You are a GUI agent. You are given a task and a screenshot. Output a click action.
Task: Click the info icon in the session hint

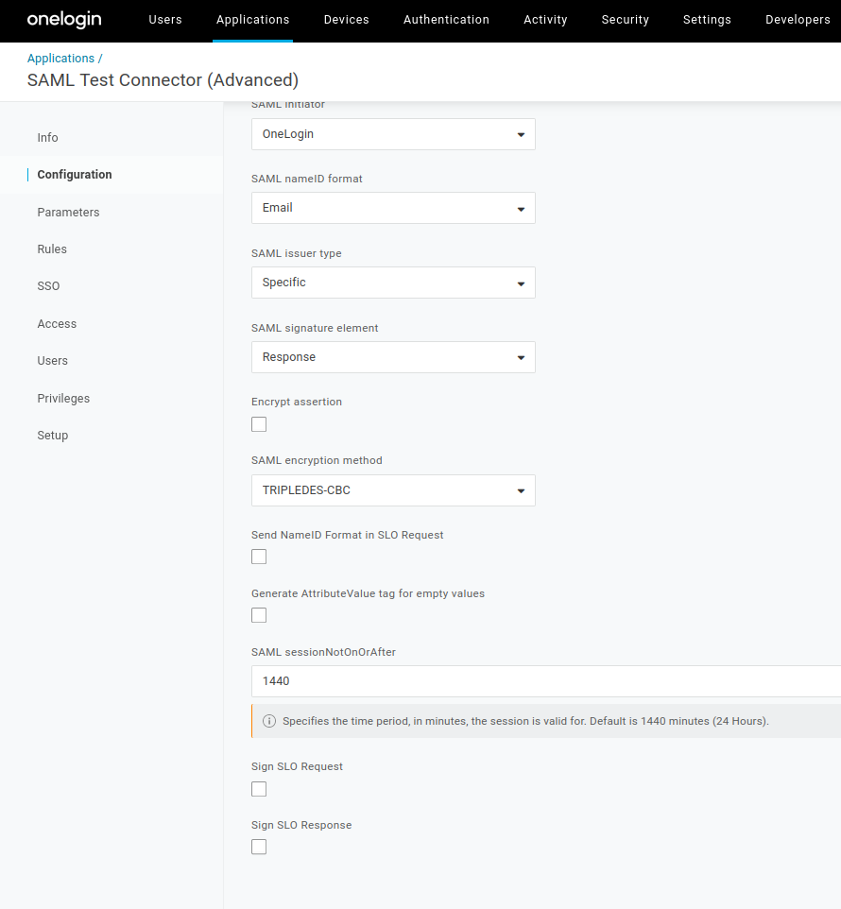click(x=269, y=721)
